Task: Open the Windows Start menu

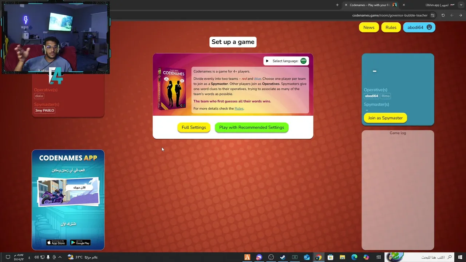Action: pos(460,257)
